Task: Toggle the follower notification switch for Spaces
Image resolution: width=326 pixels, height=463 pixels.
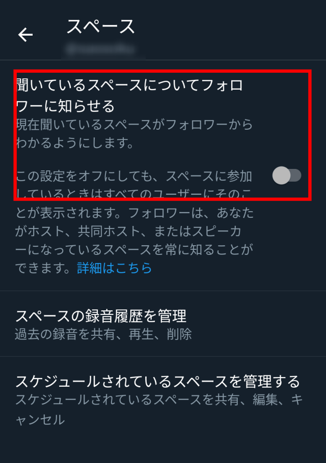Action: pyautogui.click(x=287, y=176)
